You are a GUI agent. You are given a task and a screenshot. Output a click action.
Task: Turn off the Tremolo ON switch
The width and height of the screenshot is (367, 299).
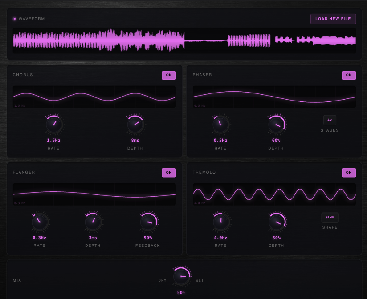click(x=349, y=173)
